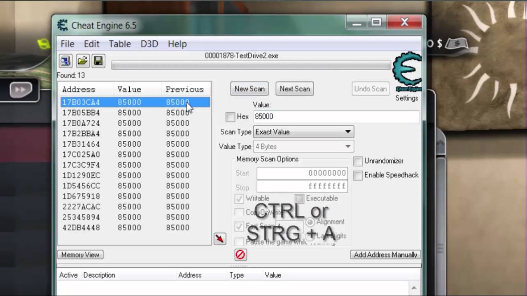Toggle the Fast Scan checkbox
527x296 pixels.
[239, 227]
